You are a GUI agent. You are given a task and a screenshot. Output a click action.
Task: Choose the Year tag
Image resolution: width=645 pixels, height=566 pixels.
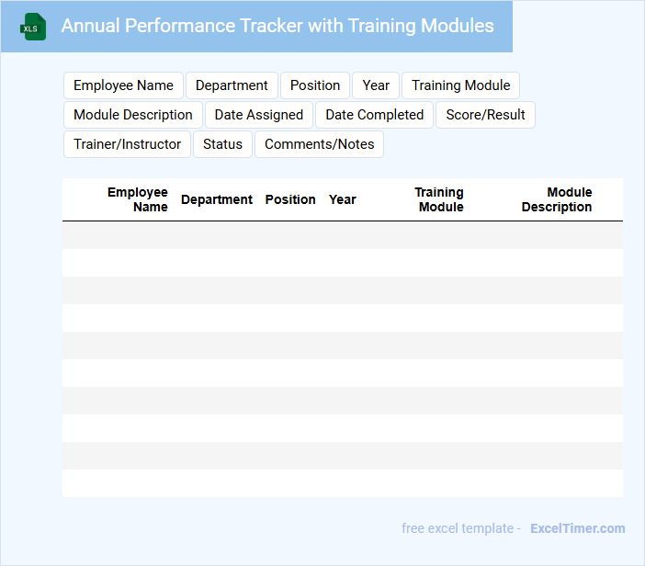coord(376,85)
